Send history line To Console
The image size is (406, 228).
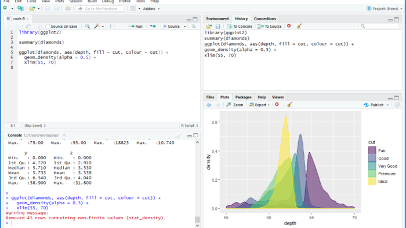pos(239,27)
